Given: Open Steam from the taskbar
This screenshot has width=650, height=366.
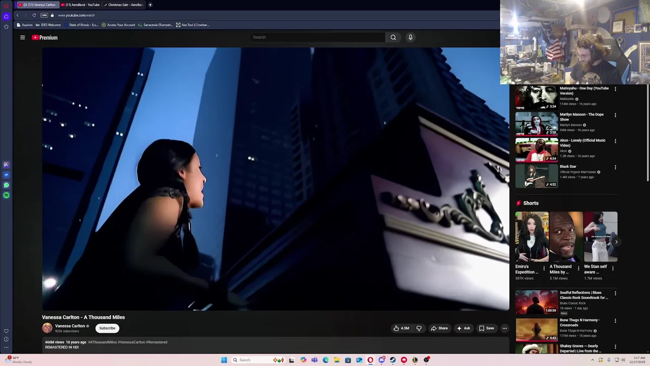Looking at the screenshot, I should (x=393, y=360).
